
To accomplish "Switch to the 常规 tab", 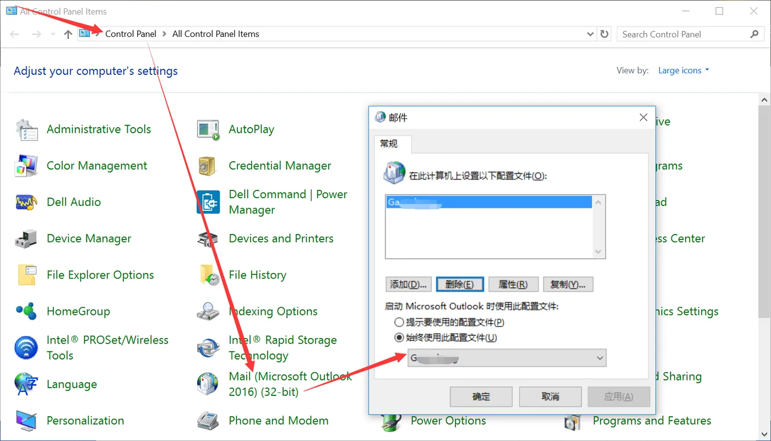I will [x=393, y=144].
